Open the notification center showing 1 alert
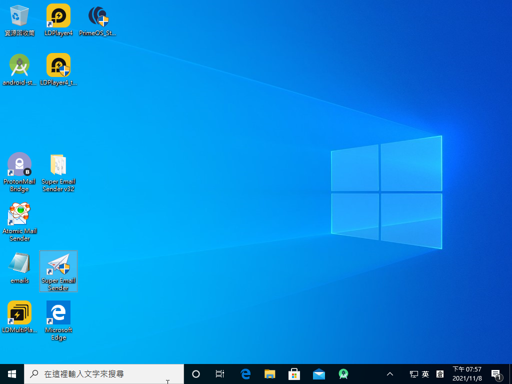 [x=497, y=373]
